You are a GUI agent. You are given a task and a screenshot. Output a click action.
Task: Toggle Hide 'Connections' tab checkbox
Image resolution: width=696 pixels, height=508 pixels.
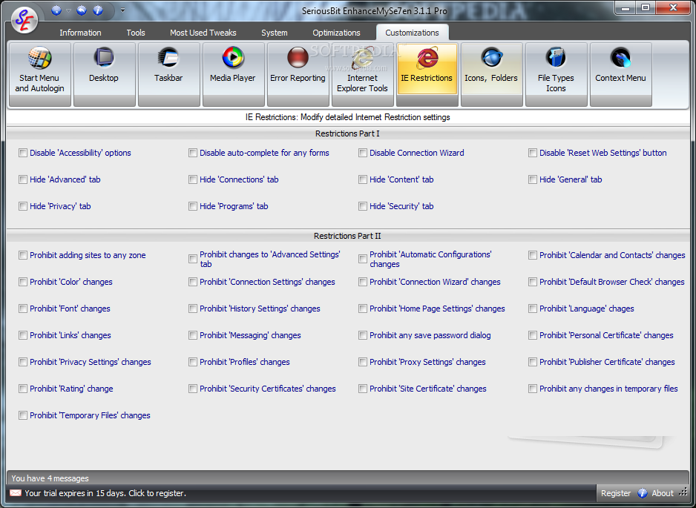pos(193,179)
